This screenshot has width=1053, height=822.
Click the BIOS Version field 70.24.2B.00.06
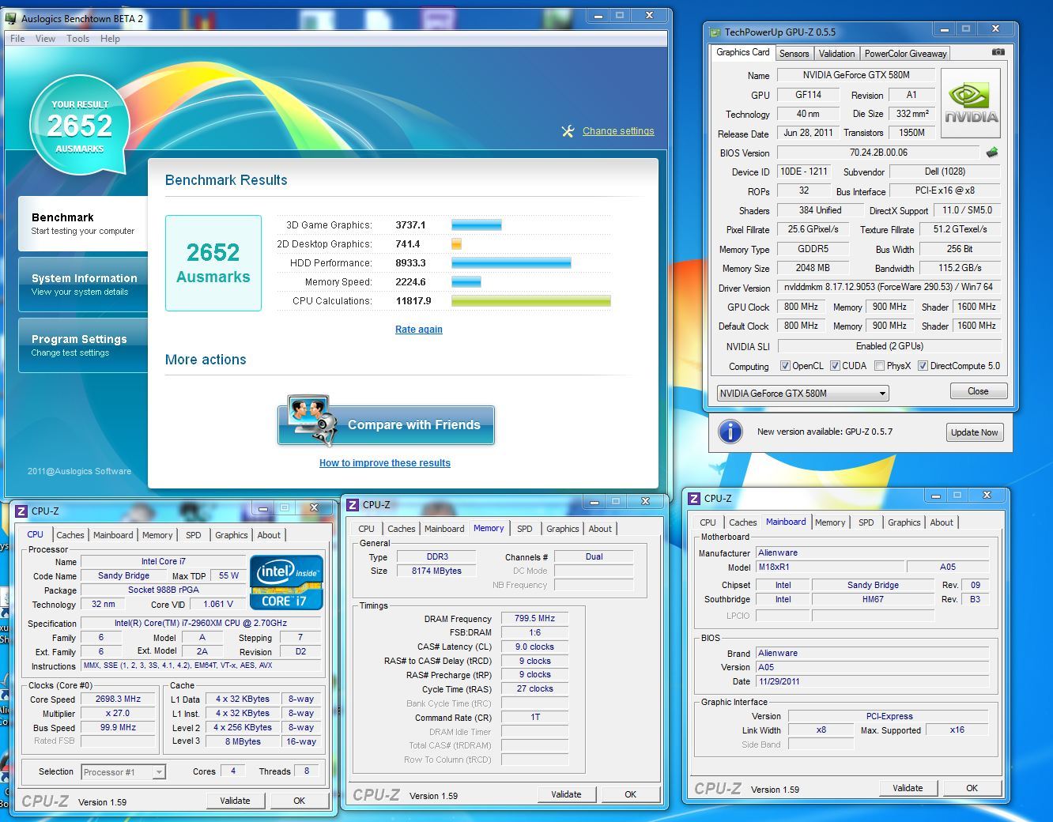[x=878, y=153]
